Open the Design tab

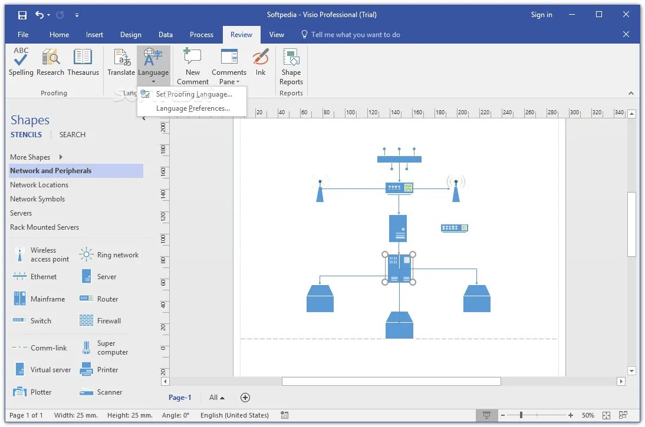click(130, 35)
